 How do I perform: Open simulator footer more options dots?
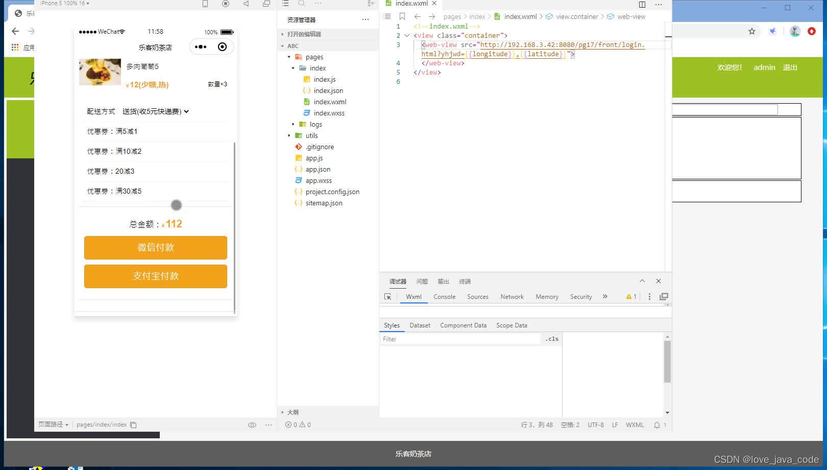point(269,425)
